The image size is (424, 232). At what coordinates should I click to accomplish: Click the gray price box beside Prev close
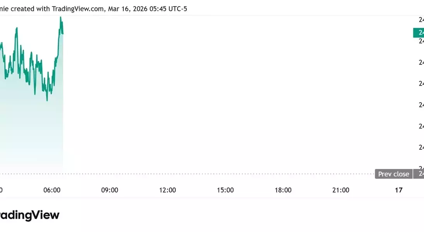click(419, 174)
